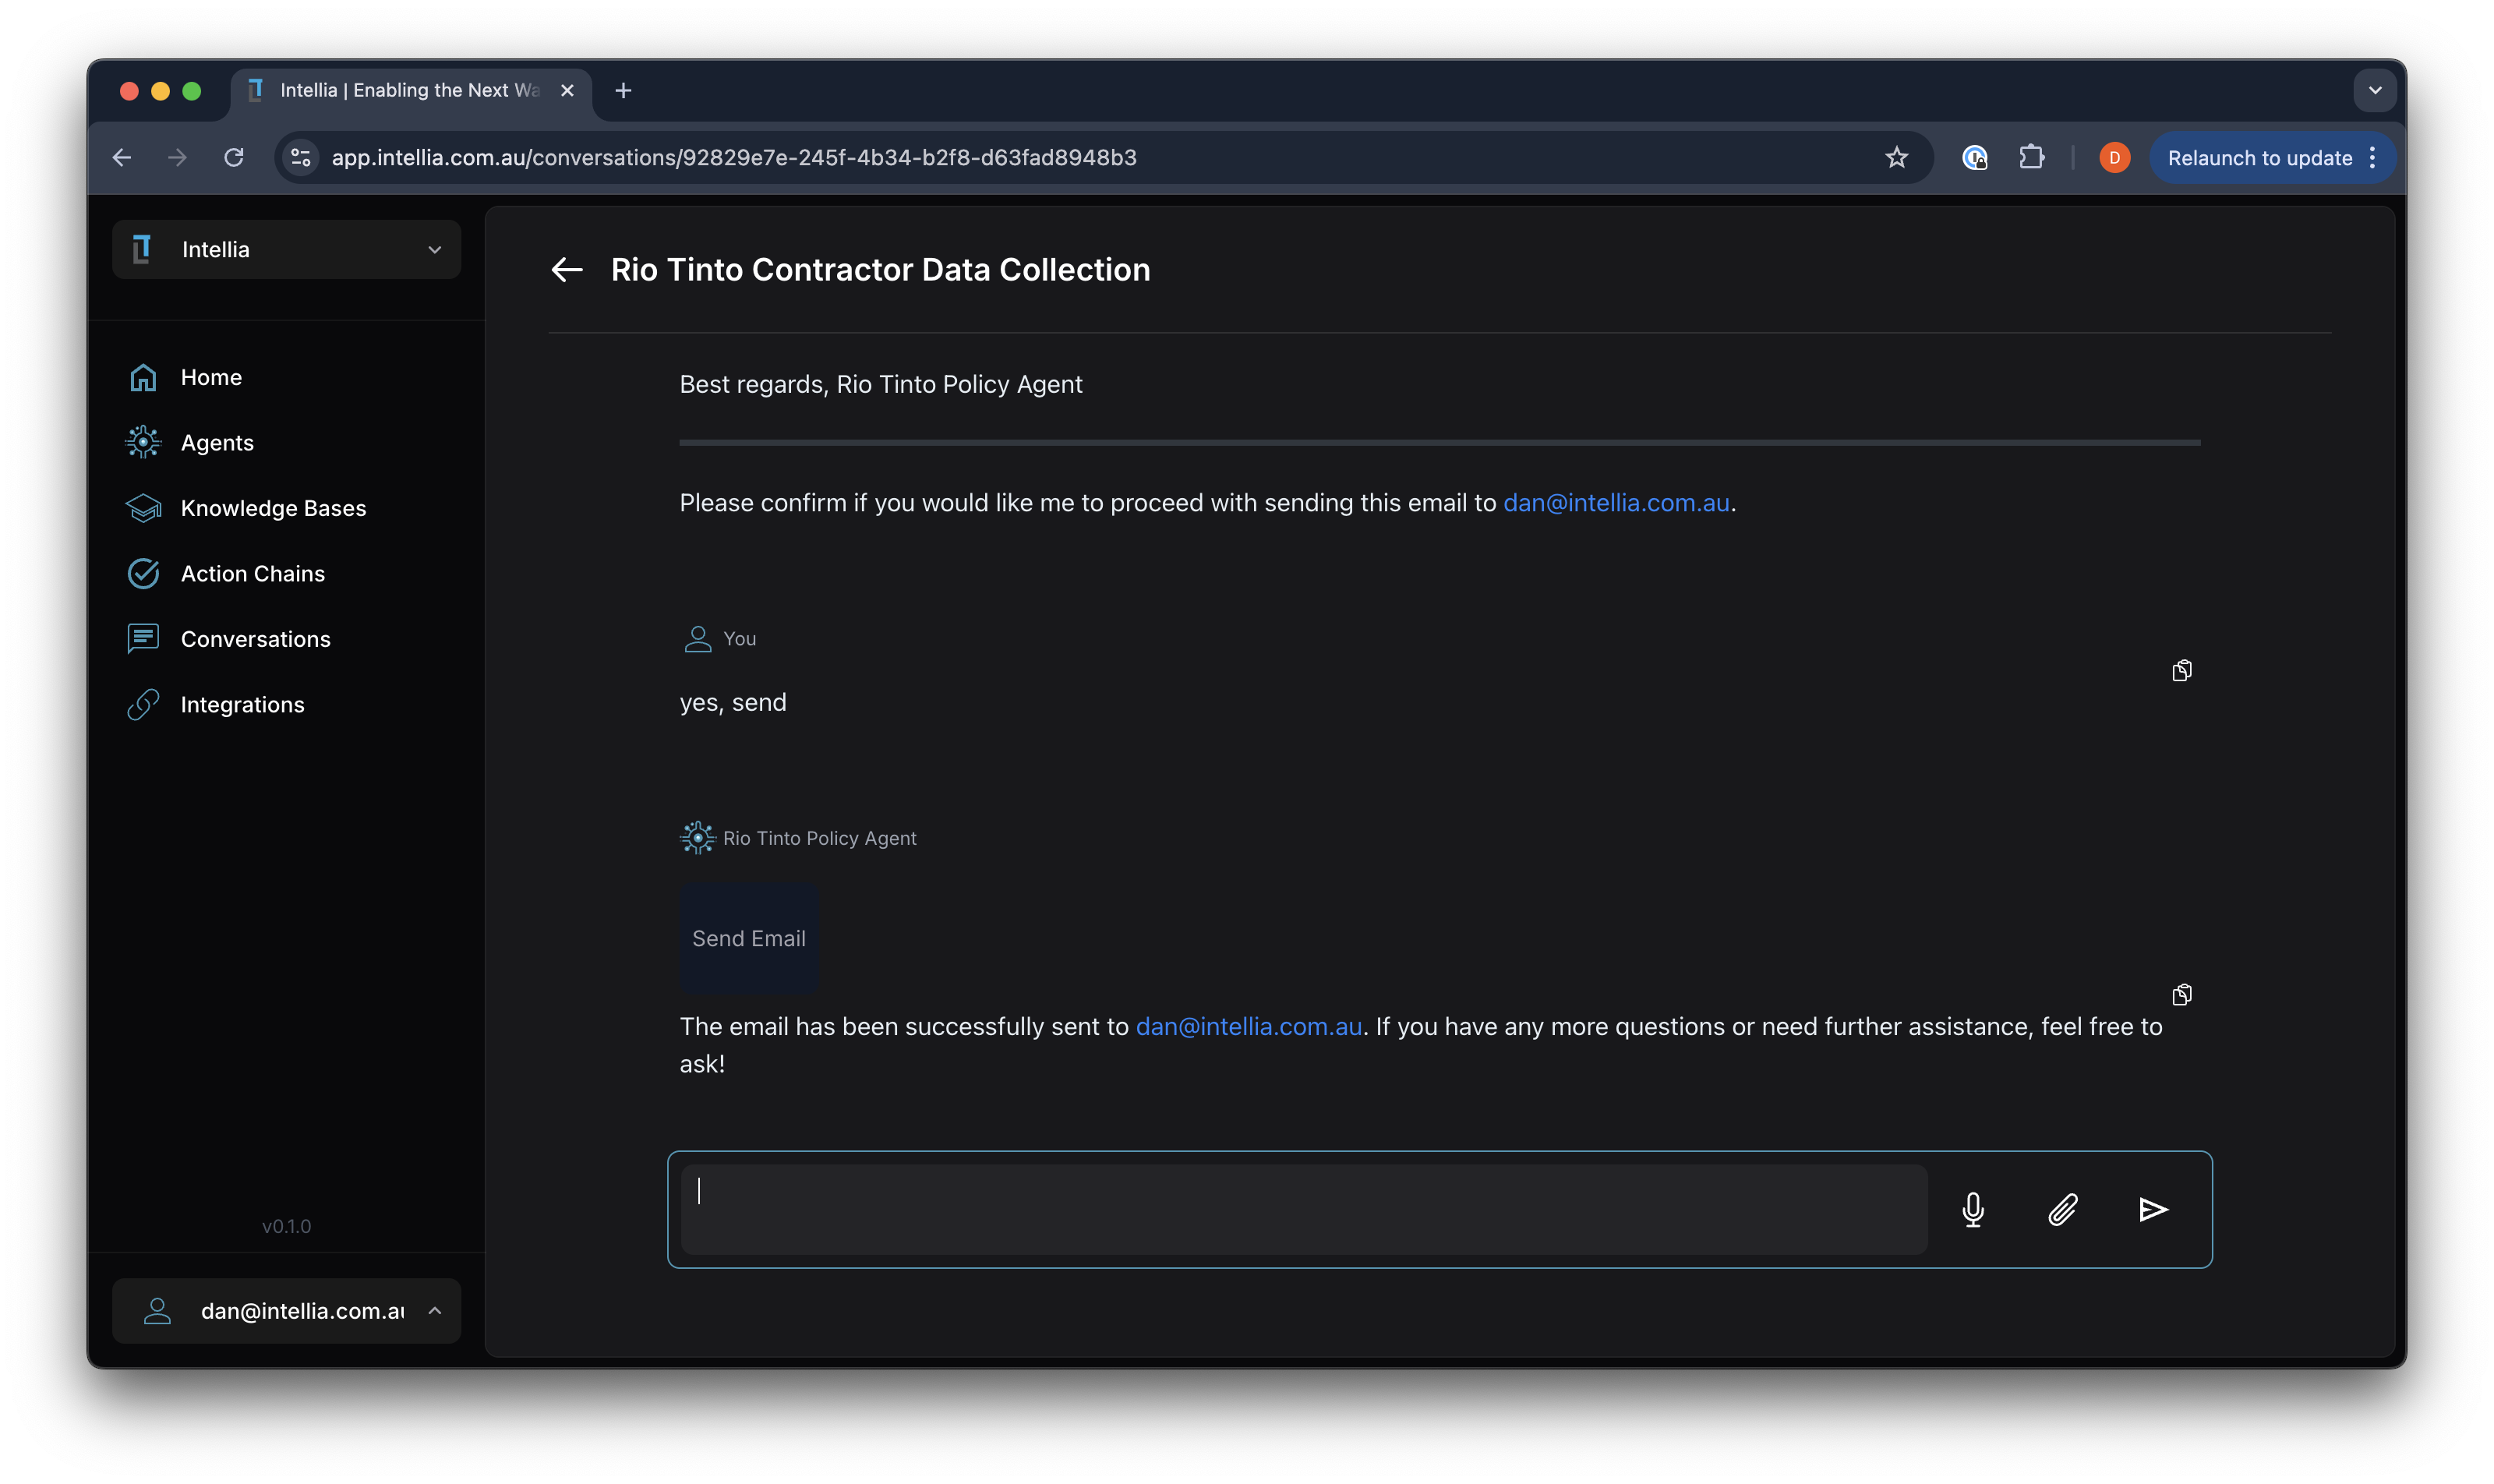
Task: Click the 'yes, send' message text
Action: tap(733, 702)
